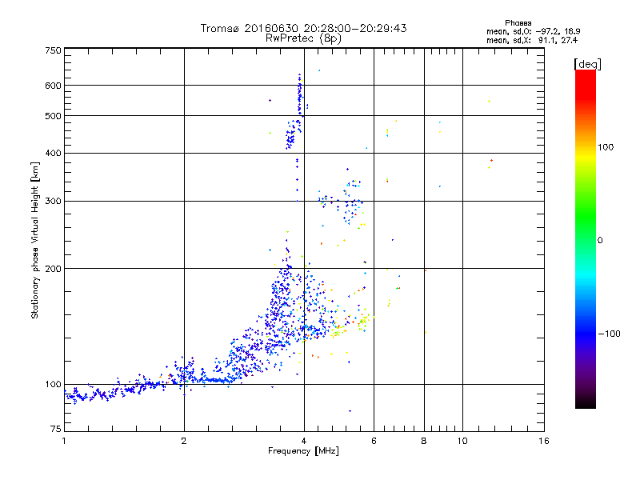Click the 'Phases' header label

518,23
